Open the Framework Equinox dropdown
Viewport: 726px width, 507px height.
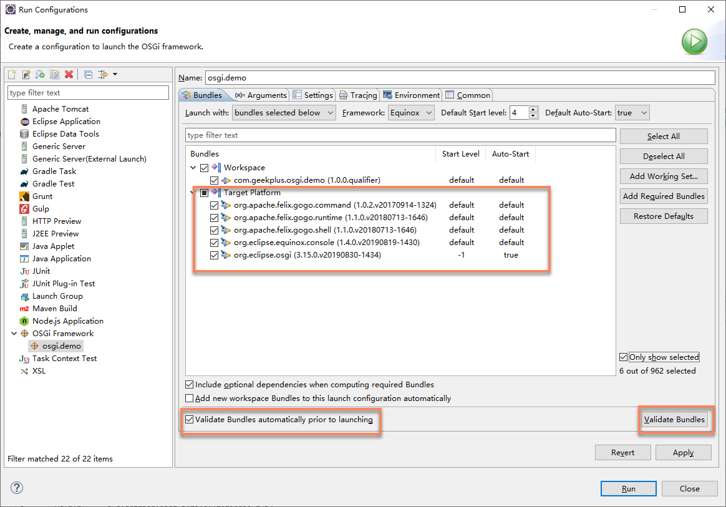(x=411, y=112)
